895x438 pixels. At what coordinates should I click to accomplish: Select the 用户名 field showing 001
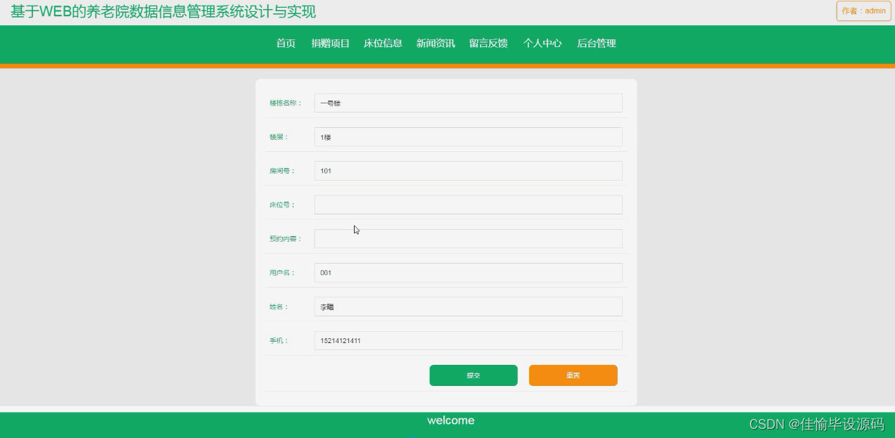(x=468, y=272)
